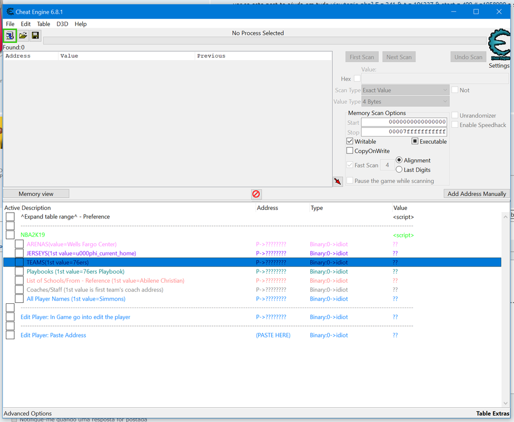Click the red arrow add-to-address-list icon

click(x=338, y=181)
